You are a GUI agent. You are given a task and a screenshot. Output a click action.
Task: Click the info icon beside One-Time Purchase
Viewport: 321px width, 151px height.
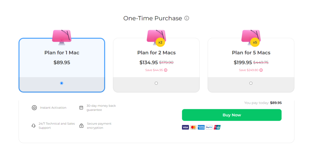(x=187, y=18)
